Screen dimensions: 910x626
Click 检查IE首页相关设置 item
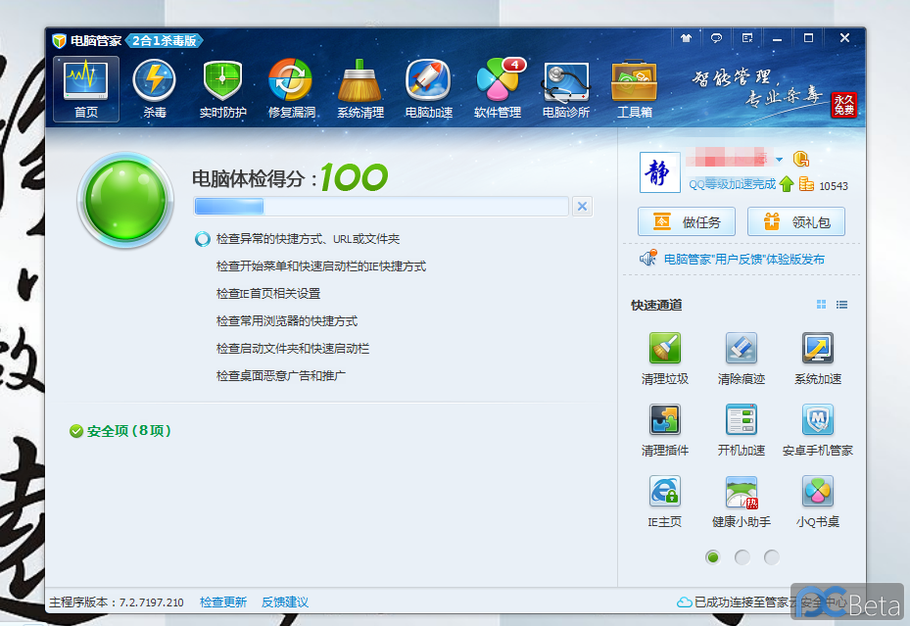(x=268, y=294)
